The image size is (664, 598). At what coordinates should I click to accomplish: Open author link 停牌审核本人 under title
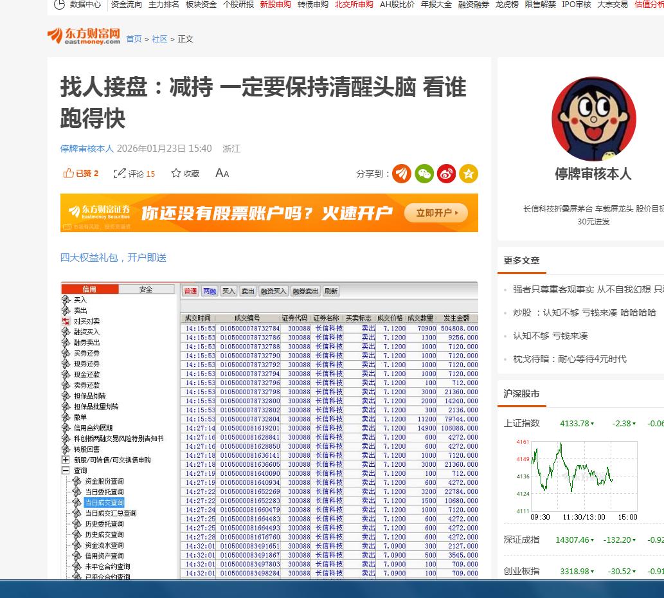(x=87, y=149)
